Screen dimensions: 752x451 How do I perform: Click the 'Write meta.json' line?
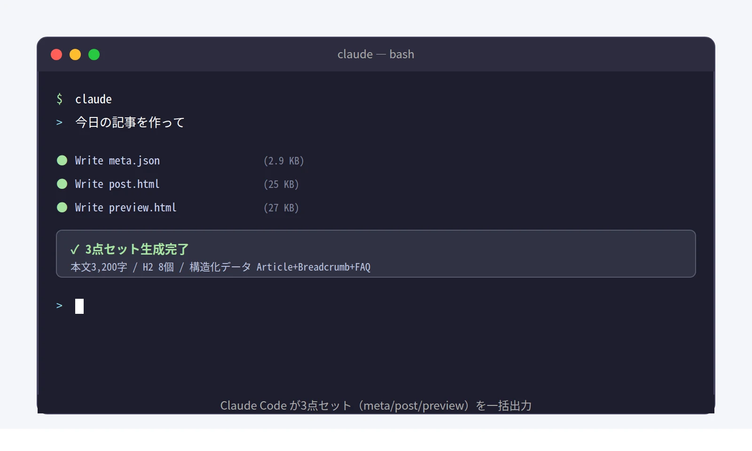[117, 161]
